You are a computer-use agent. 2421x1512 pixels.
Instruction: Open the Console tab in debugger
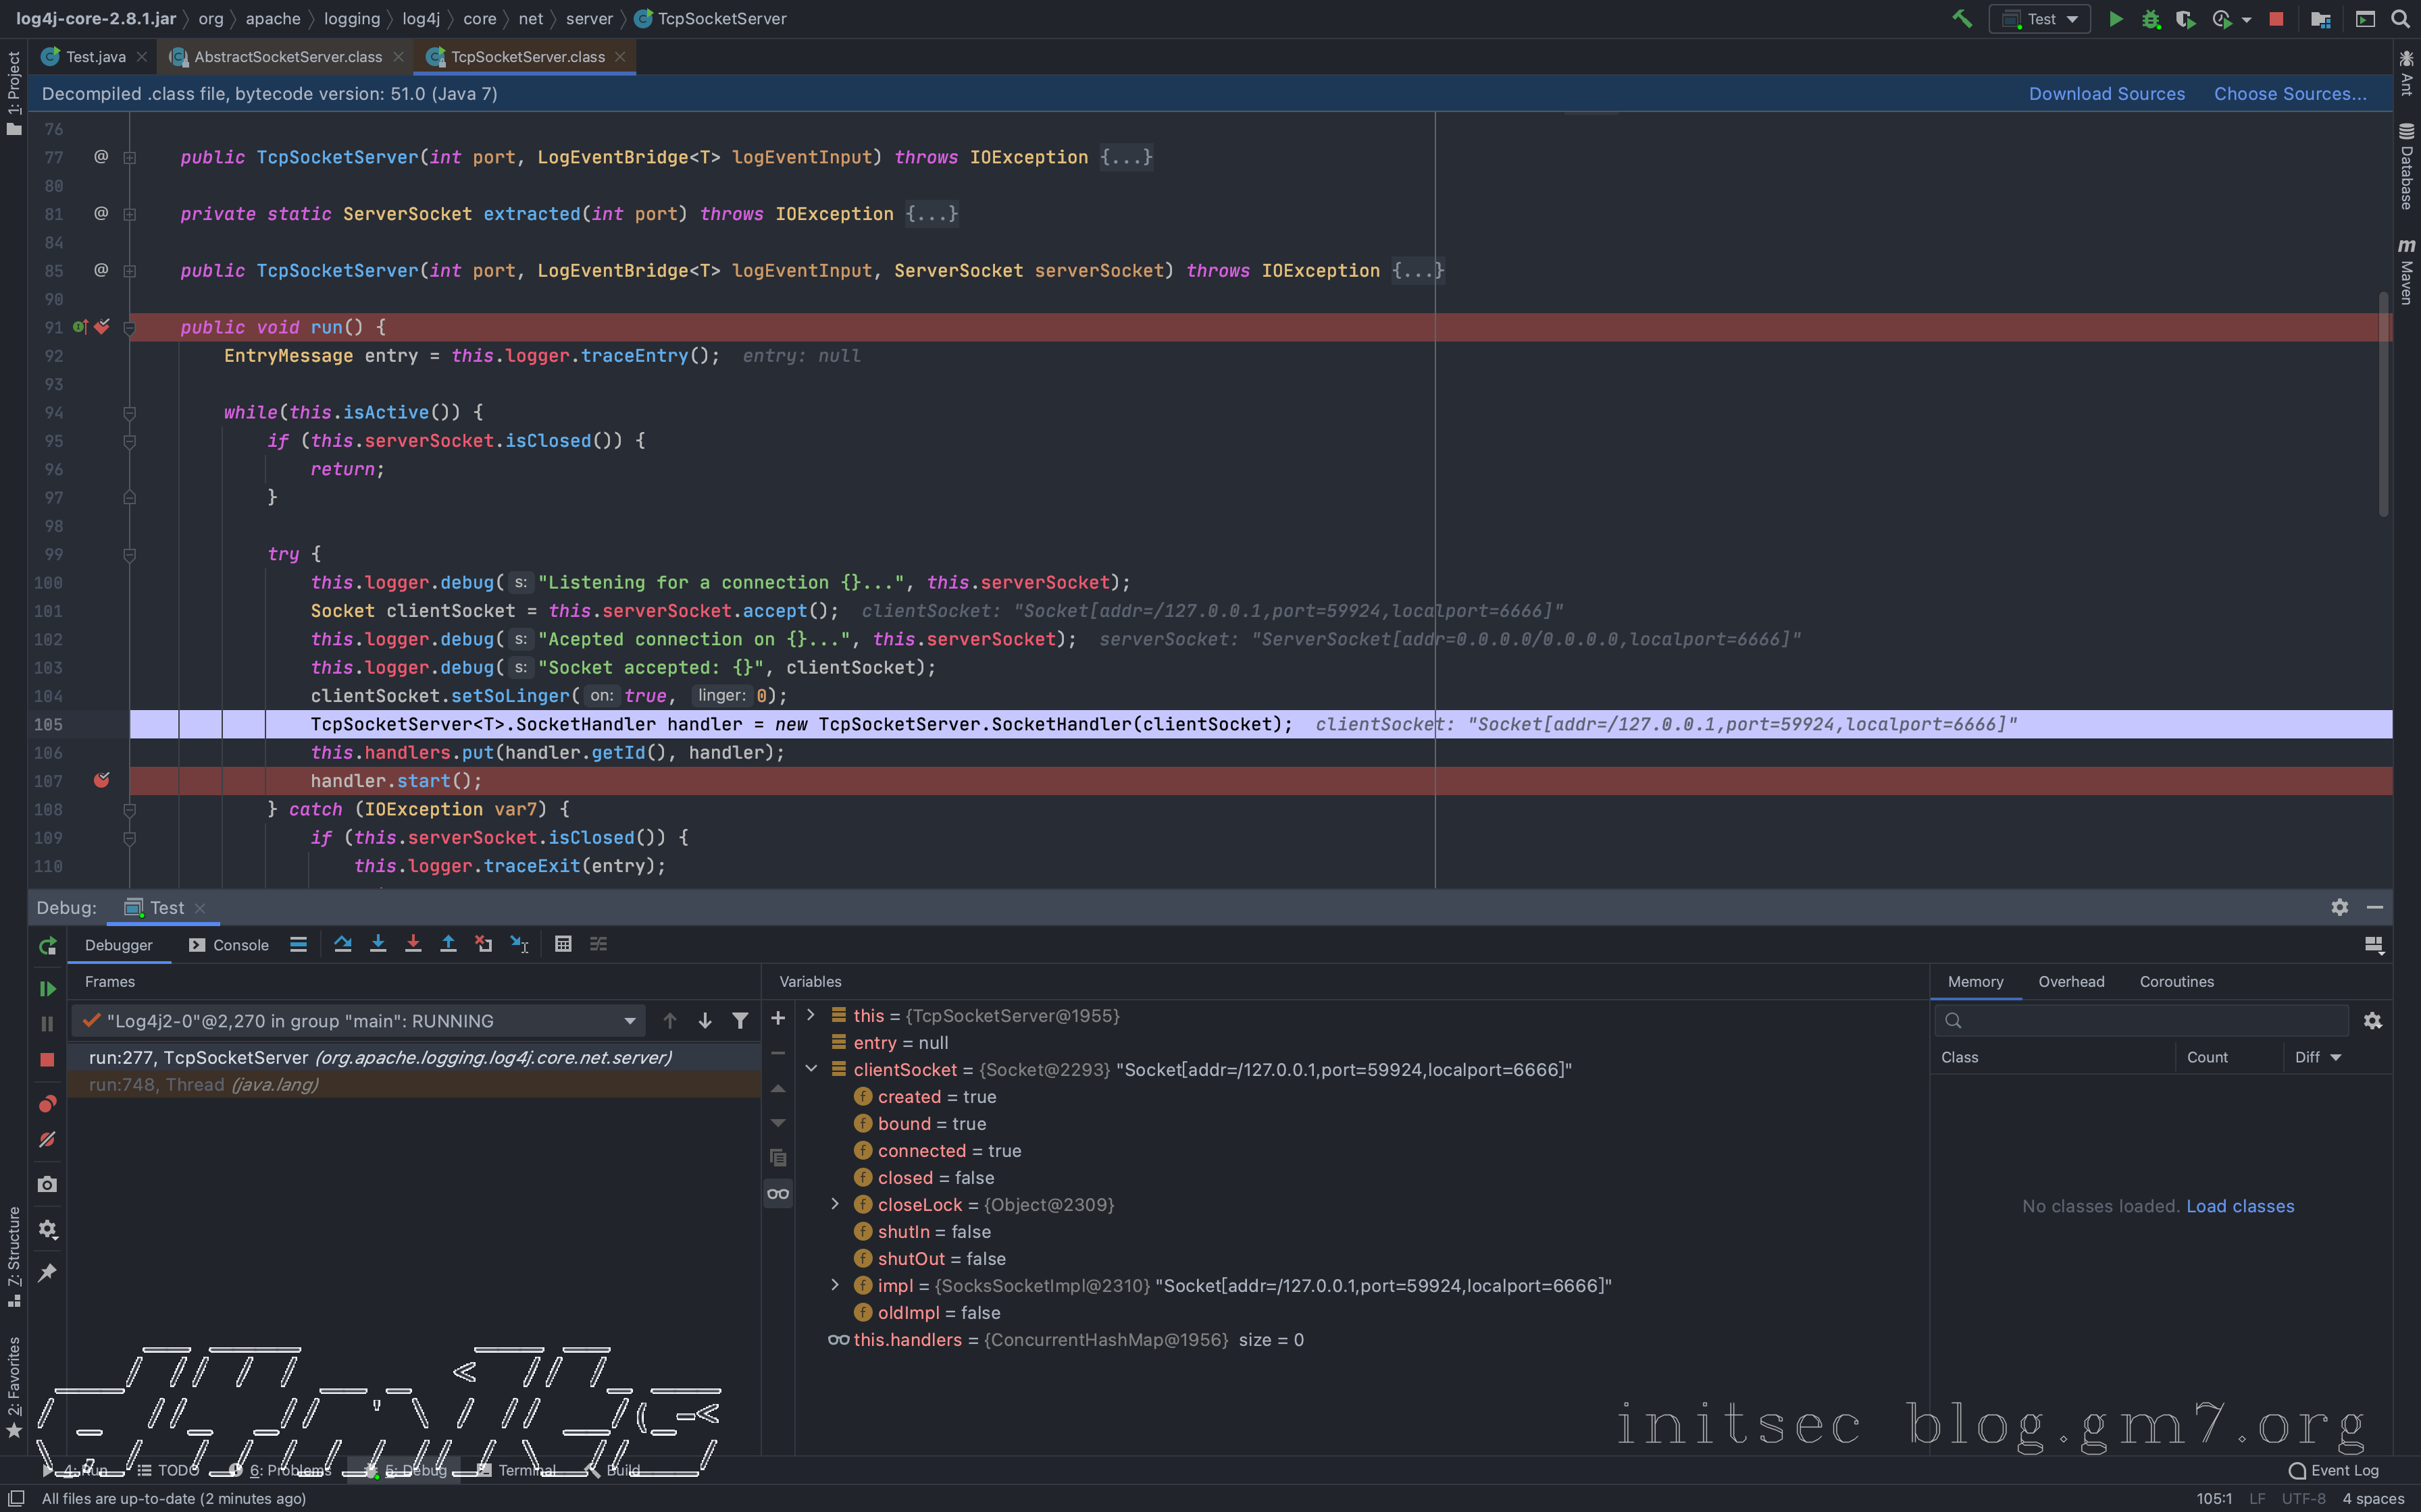(x=229, y=945)
